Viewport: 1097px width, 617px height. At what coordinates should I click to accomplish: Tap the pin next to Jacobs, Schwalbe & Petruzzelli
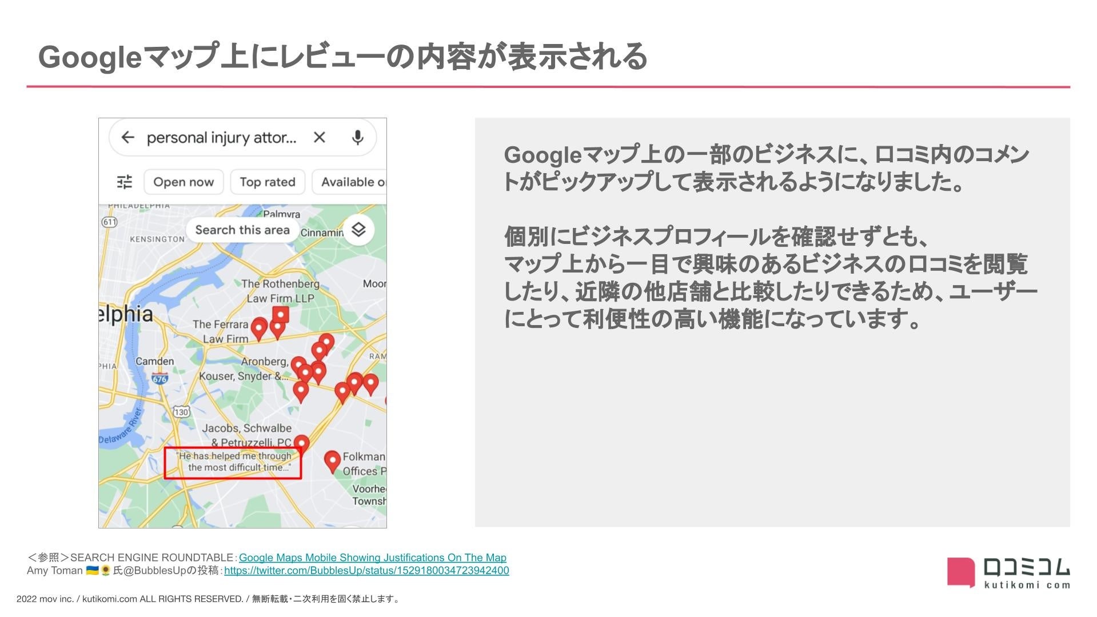click(x=301, y=444)
